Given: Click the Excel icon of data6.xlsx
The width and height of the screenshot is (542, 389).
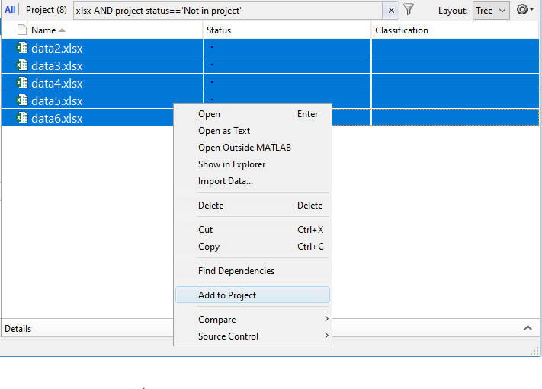Looking at the screenshot, I should tap(22, 118).
